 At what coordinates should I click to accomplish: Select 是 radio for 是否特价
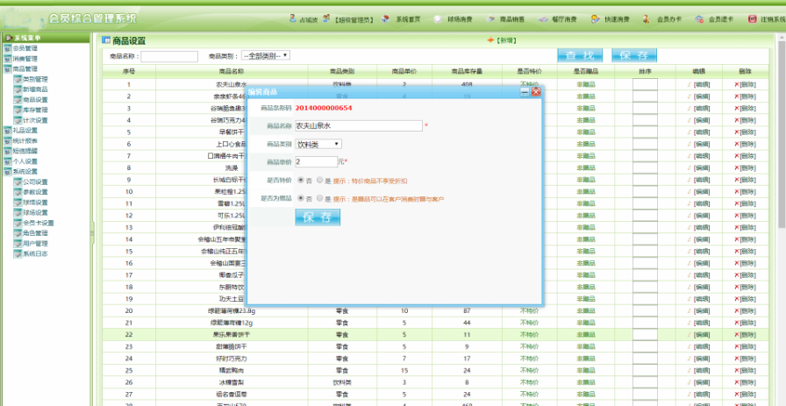(320, 180)
